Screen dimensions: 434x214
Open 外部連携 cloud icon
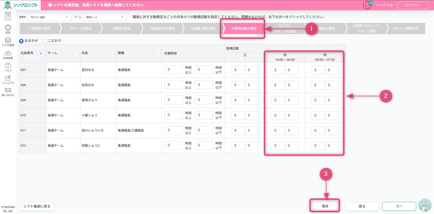[8, 54]
